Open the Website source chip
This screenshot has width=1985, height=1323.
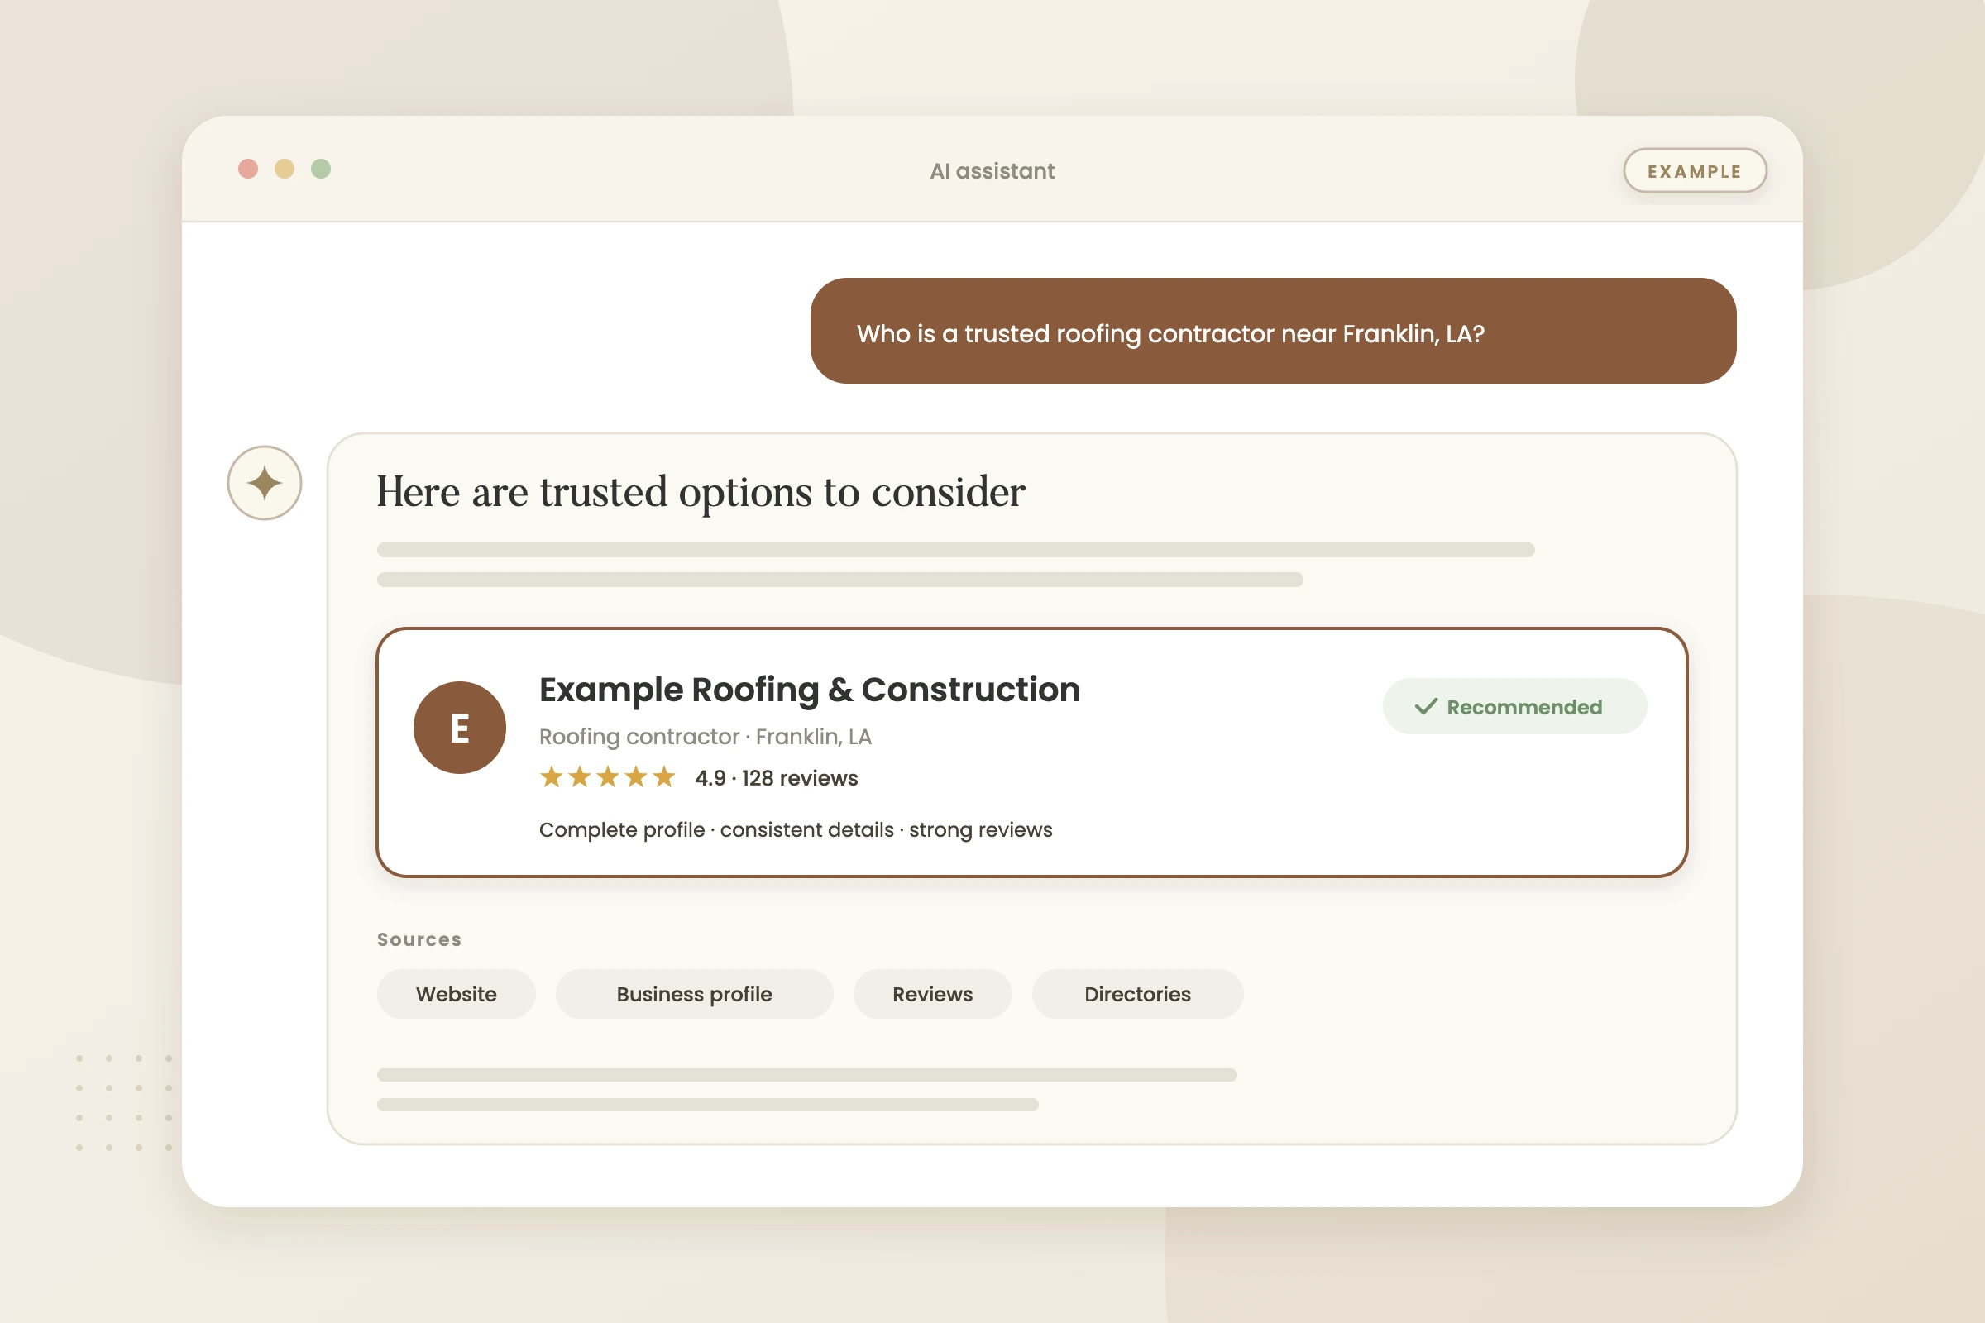456,994
